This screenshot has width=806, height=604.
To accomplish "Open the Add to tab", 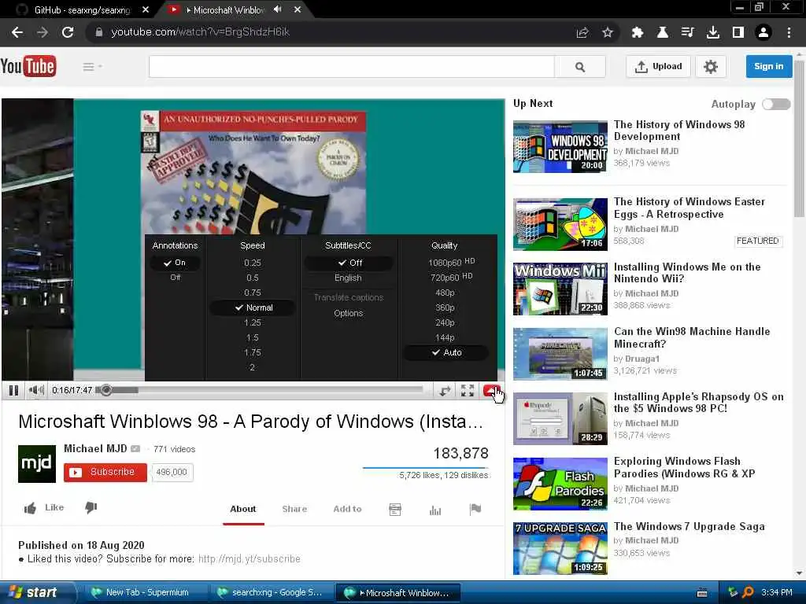I will (347, 509).
